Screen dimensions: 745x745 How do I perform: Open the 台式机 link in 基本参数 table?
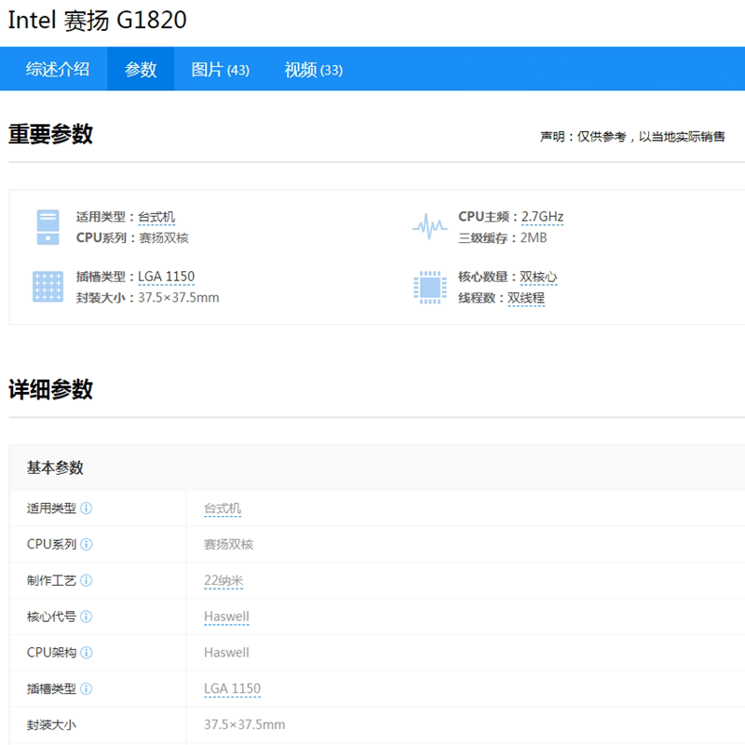tap(223, 508)
